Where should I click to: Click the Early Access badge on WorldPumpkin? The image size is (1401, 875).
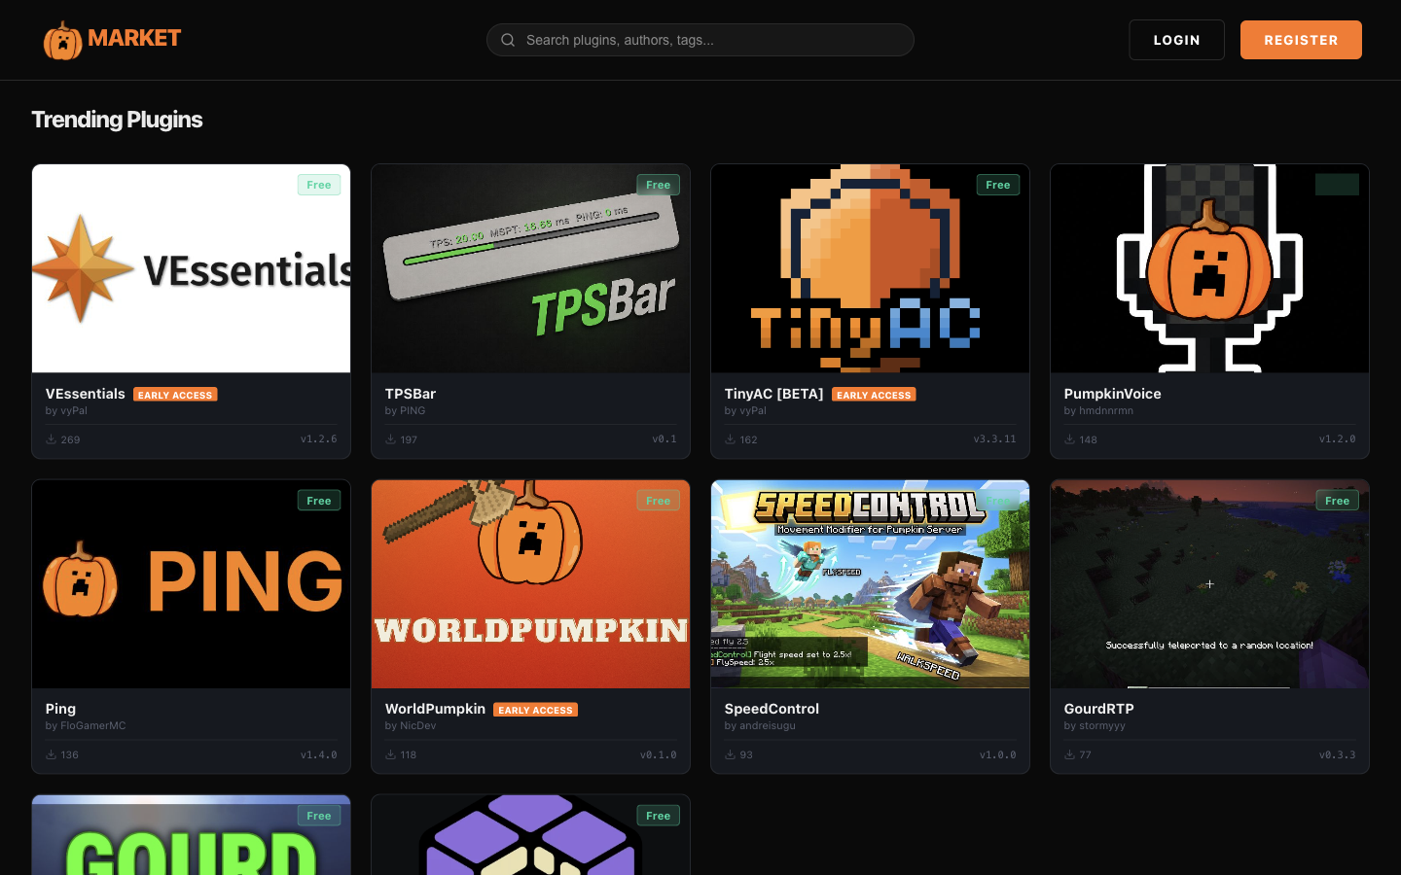(x=535, y=710)
